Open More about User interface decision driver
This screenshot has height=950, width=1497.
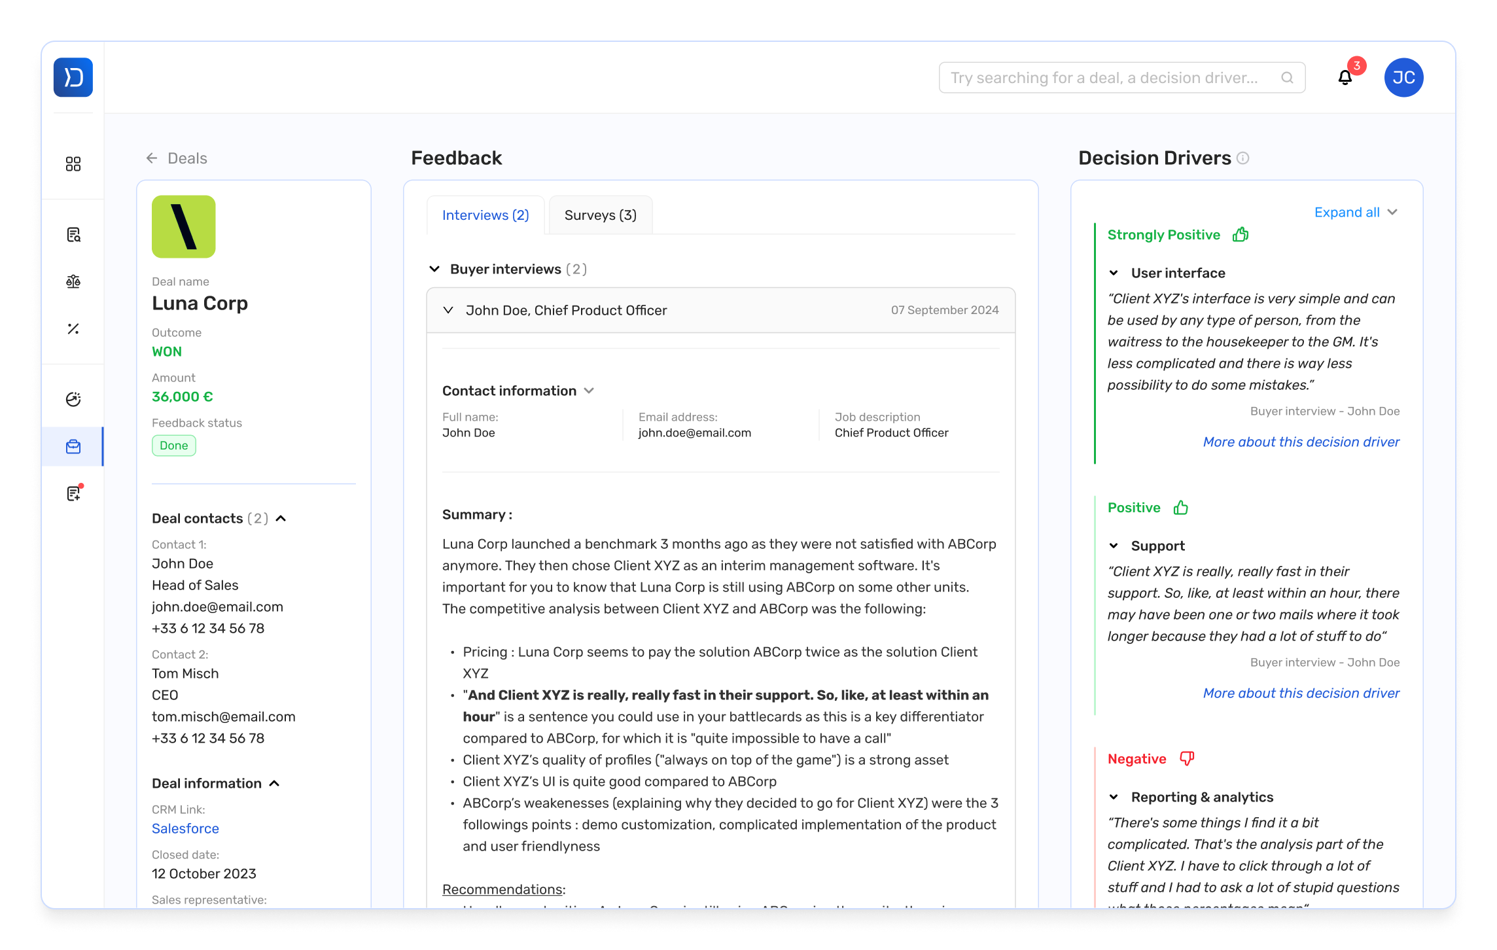point(1301,442)
